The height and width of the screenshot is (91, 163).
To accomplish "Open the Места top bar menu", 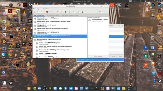I will (x=9, y=1).
